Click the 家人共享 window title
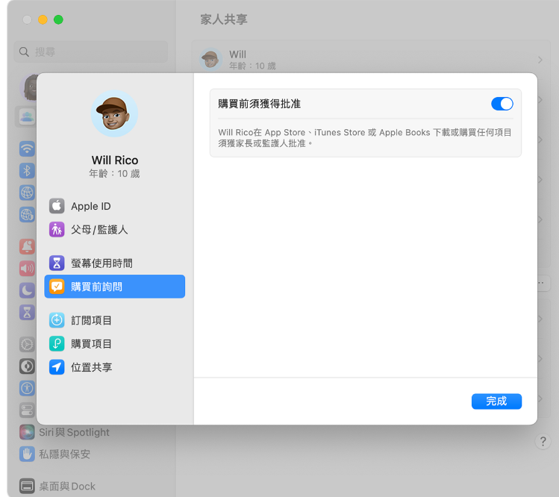The height and width of the screenshot is (497, 559). pyautogui.click(x=224, y=19)
